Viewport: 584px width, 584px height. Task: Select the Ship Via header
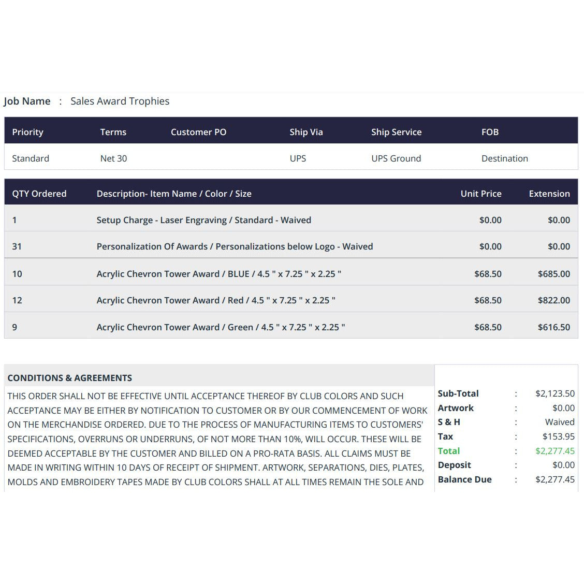pos(306,132)
